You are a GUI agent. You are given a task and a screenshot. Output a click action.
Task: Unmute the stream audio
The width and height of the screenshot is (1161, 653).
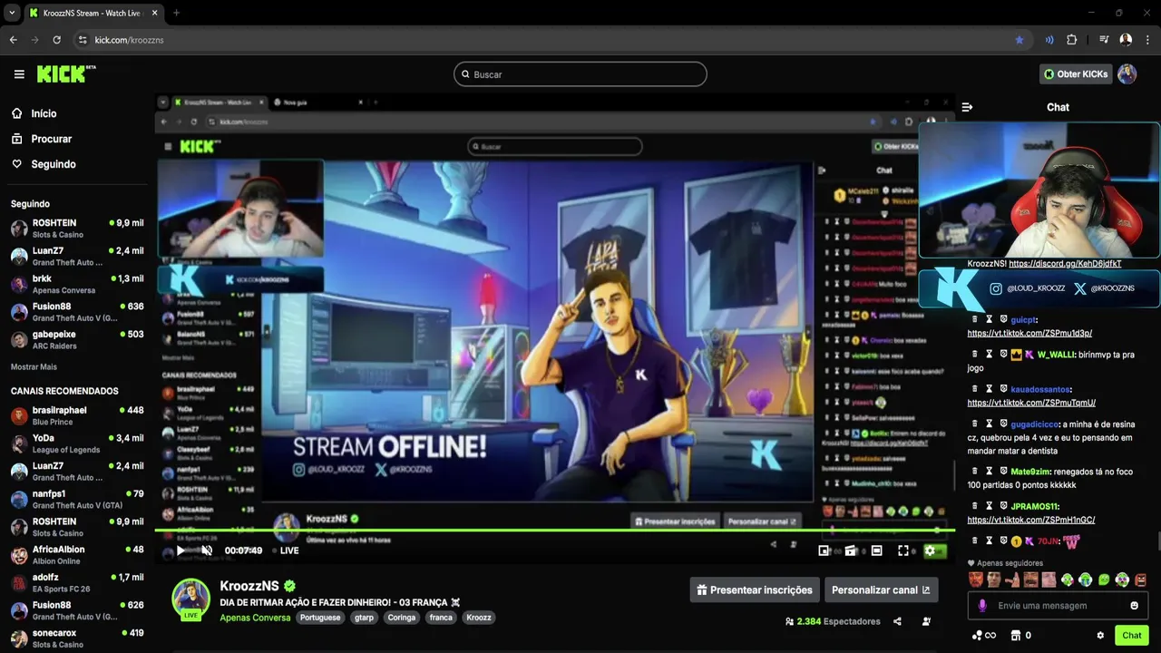tap(207, 551)
